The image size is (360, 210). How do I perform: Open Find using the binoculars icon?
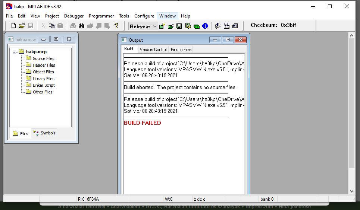(x=81, y=26)
